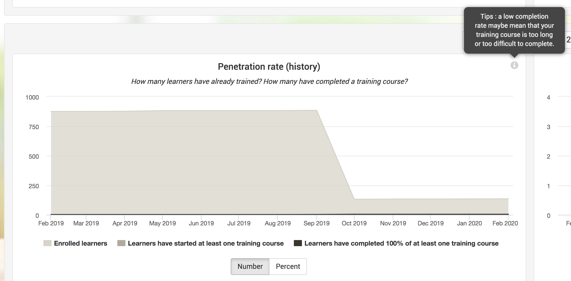The image size is (571, 281).
Task: Click the Dec 2019 axis label
Action: pyautogui.click(x=431, y=223)
